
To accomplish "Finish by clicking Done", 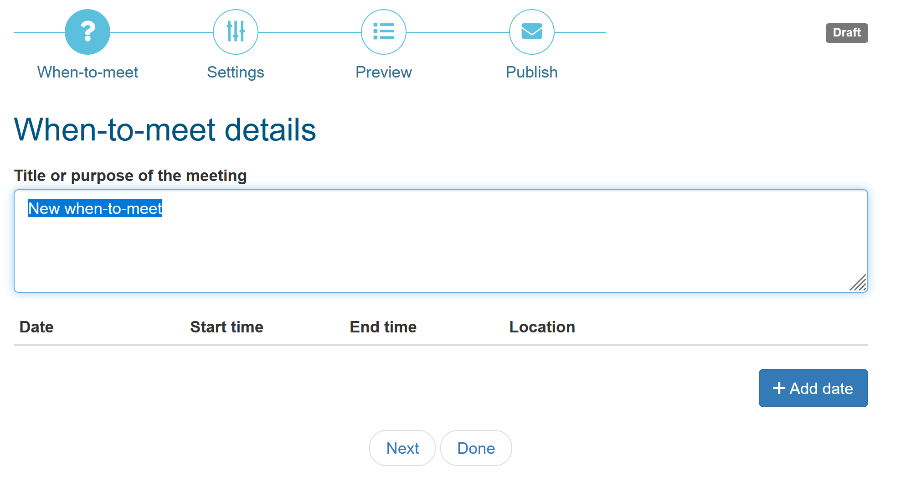I will pos(476,448).
